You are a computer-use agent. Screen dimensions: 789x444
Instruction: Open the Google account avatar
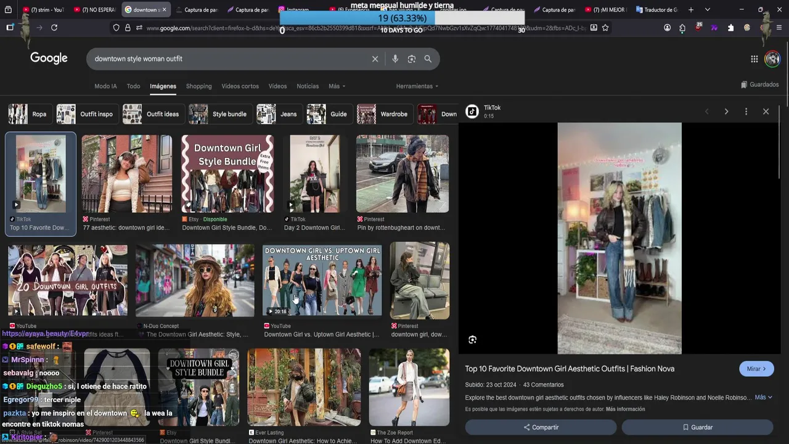click(772, 59)
